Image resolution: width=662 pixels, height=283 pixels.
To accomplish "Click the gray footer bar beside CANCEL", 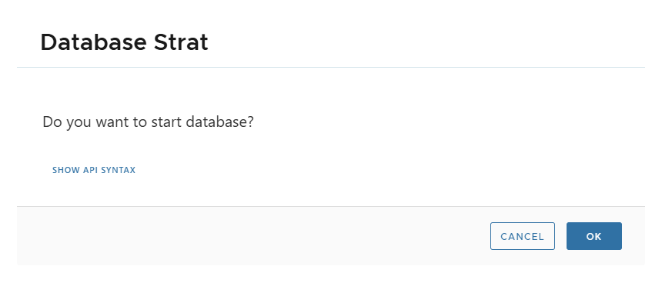I will pyautogui.click(x=253, y=236).
